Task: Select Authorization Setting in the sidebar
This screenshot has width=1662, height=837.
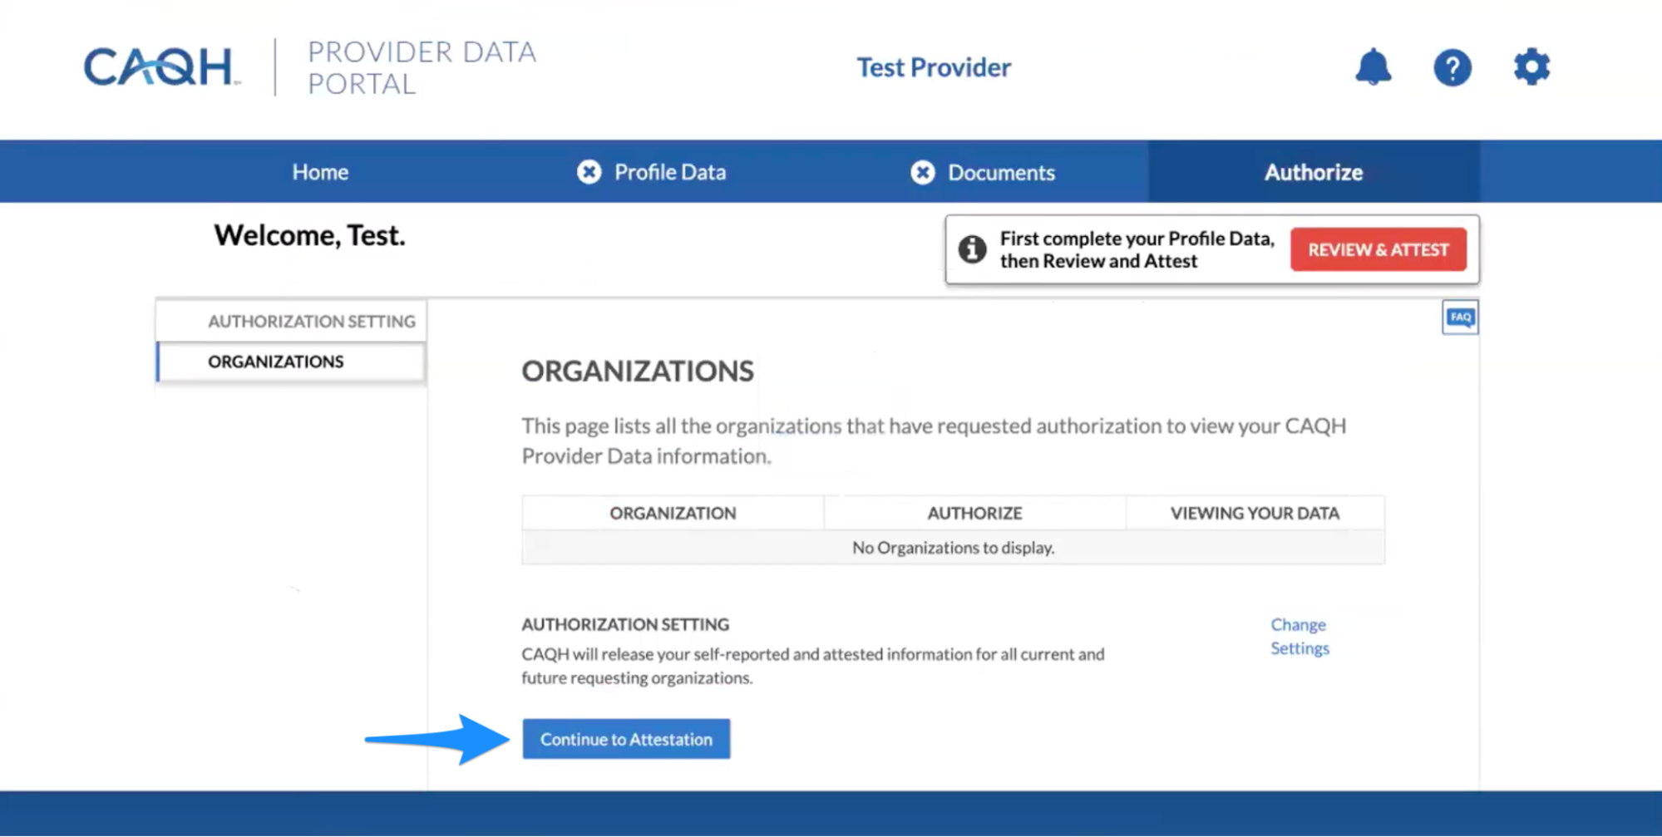Action: point(291,321)
